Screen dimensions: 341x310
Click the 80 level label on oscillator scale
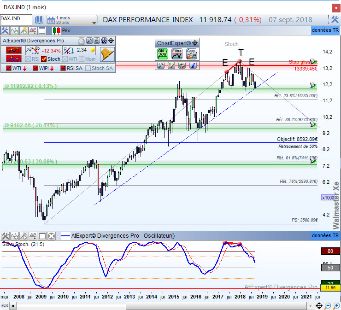click(330, 251)
